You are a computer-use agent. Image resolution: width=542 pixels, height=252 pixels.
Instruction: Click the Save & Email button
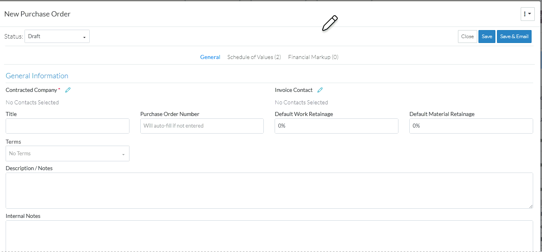coord(514,37)
